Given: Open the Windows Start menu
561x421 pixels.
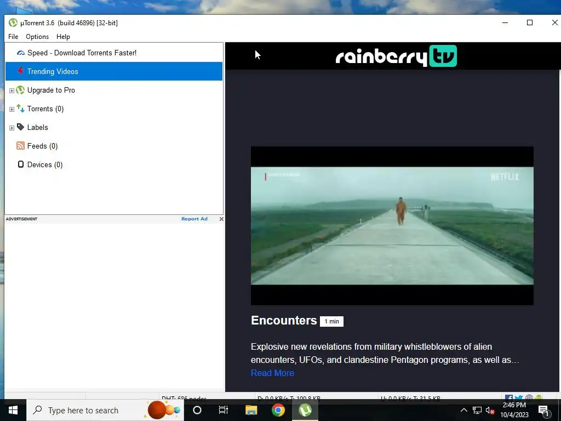Looking at the screenshot, I should click(13, 410).
